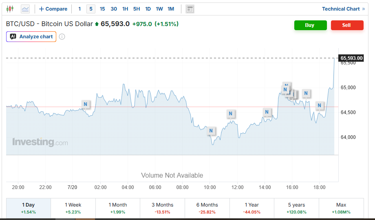Select the 1 minute interval
375x220 pixels.
point(79,9)
